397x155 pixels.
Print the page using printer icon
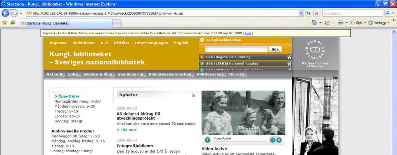tap(341, 23)
